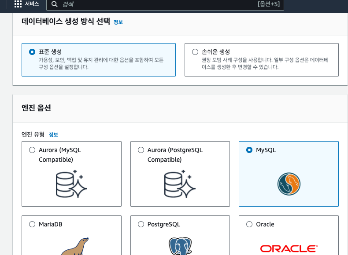
Task: Click the [옵션+S] shortcut hint
Action: [x=269, y=4]
